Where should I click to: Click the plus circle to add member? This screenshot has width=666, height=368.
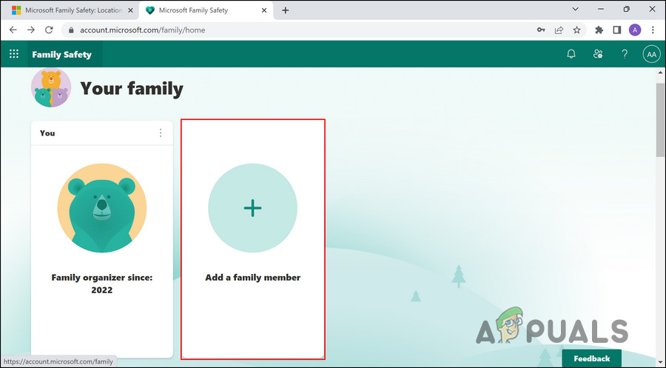click(253, 208)
